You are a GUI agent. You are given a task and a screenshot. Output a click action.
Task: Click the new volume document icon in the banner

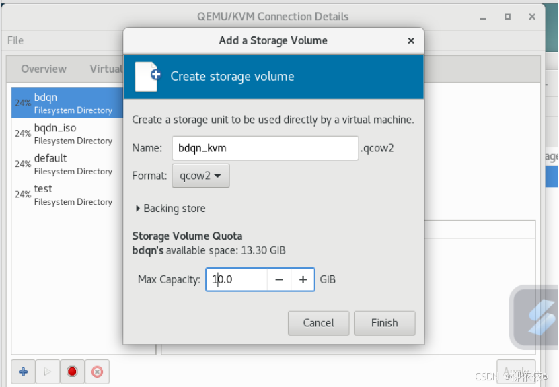point(147,76)
